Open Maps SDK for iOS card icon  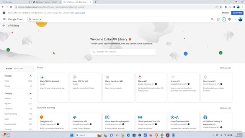tap(75, 77)
